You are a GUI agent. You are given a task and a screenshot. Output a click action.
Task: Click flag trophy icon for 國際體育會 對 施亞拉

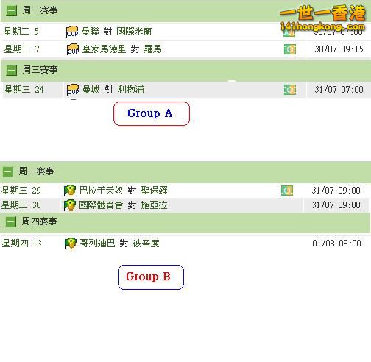[70, 205]
